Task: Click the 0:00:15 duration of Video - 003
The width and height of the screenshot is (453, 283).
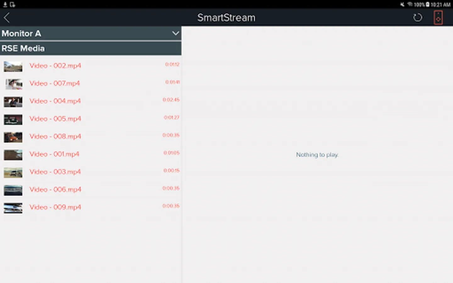Action: click(x=171, y=170)
